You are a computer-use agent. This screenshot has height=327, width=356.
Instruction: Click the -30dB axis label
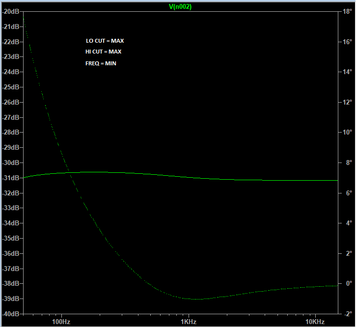(10, 163)
